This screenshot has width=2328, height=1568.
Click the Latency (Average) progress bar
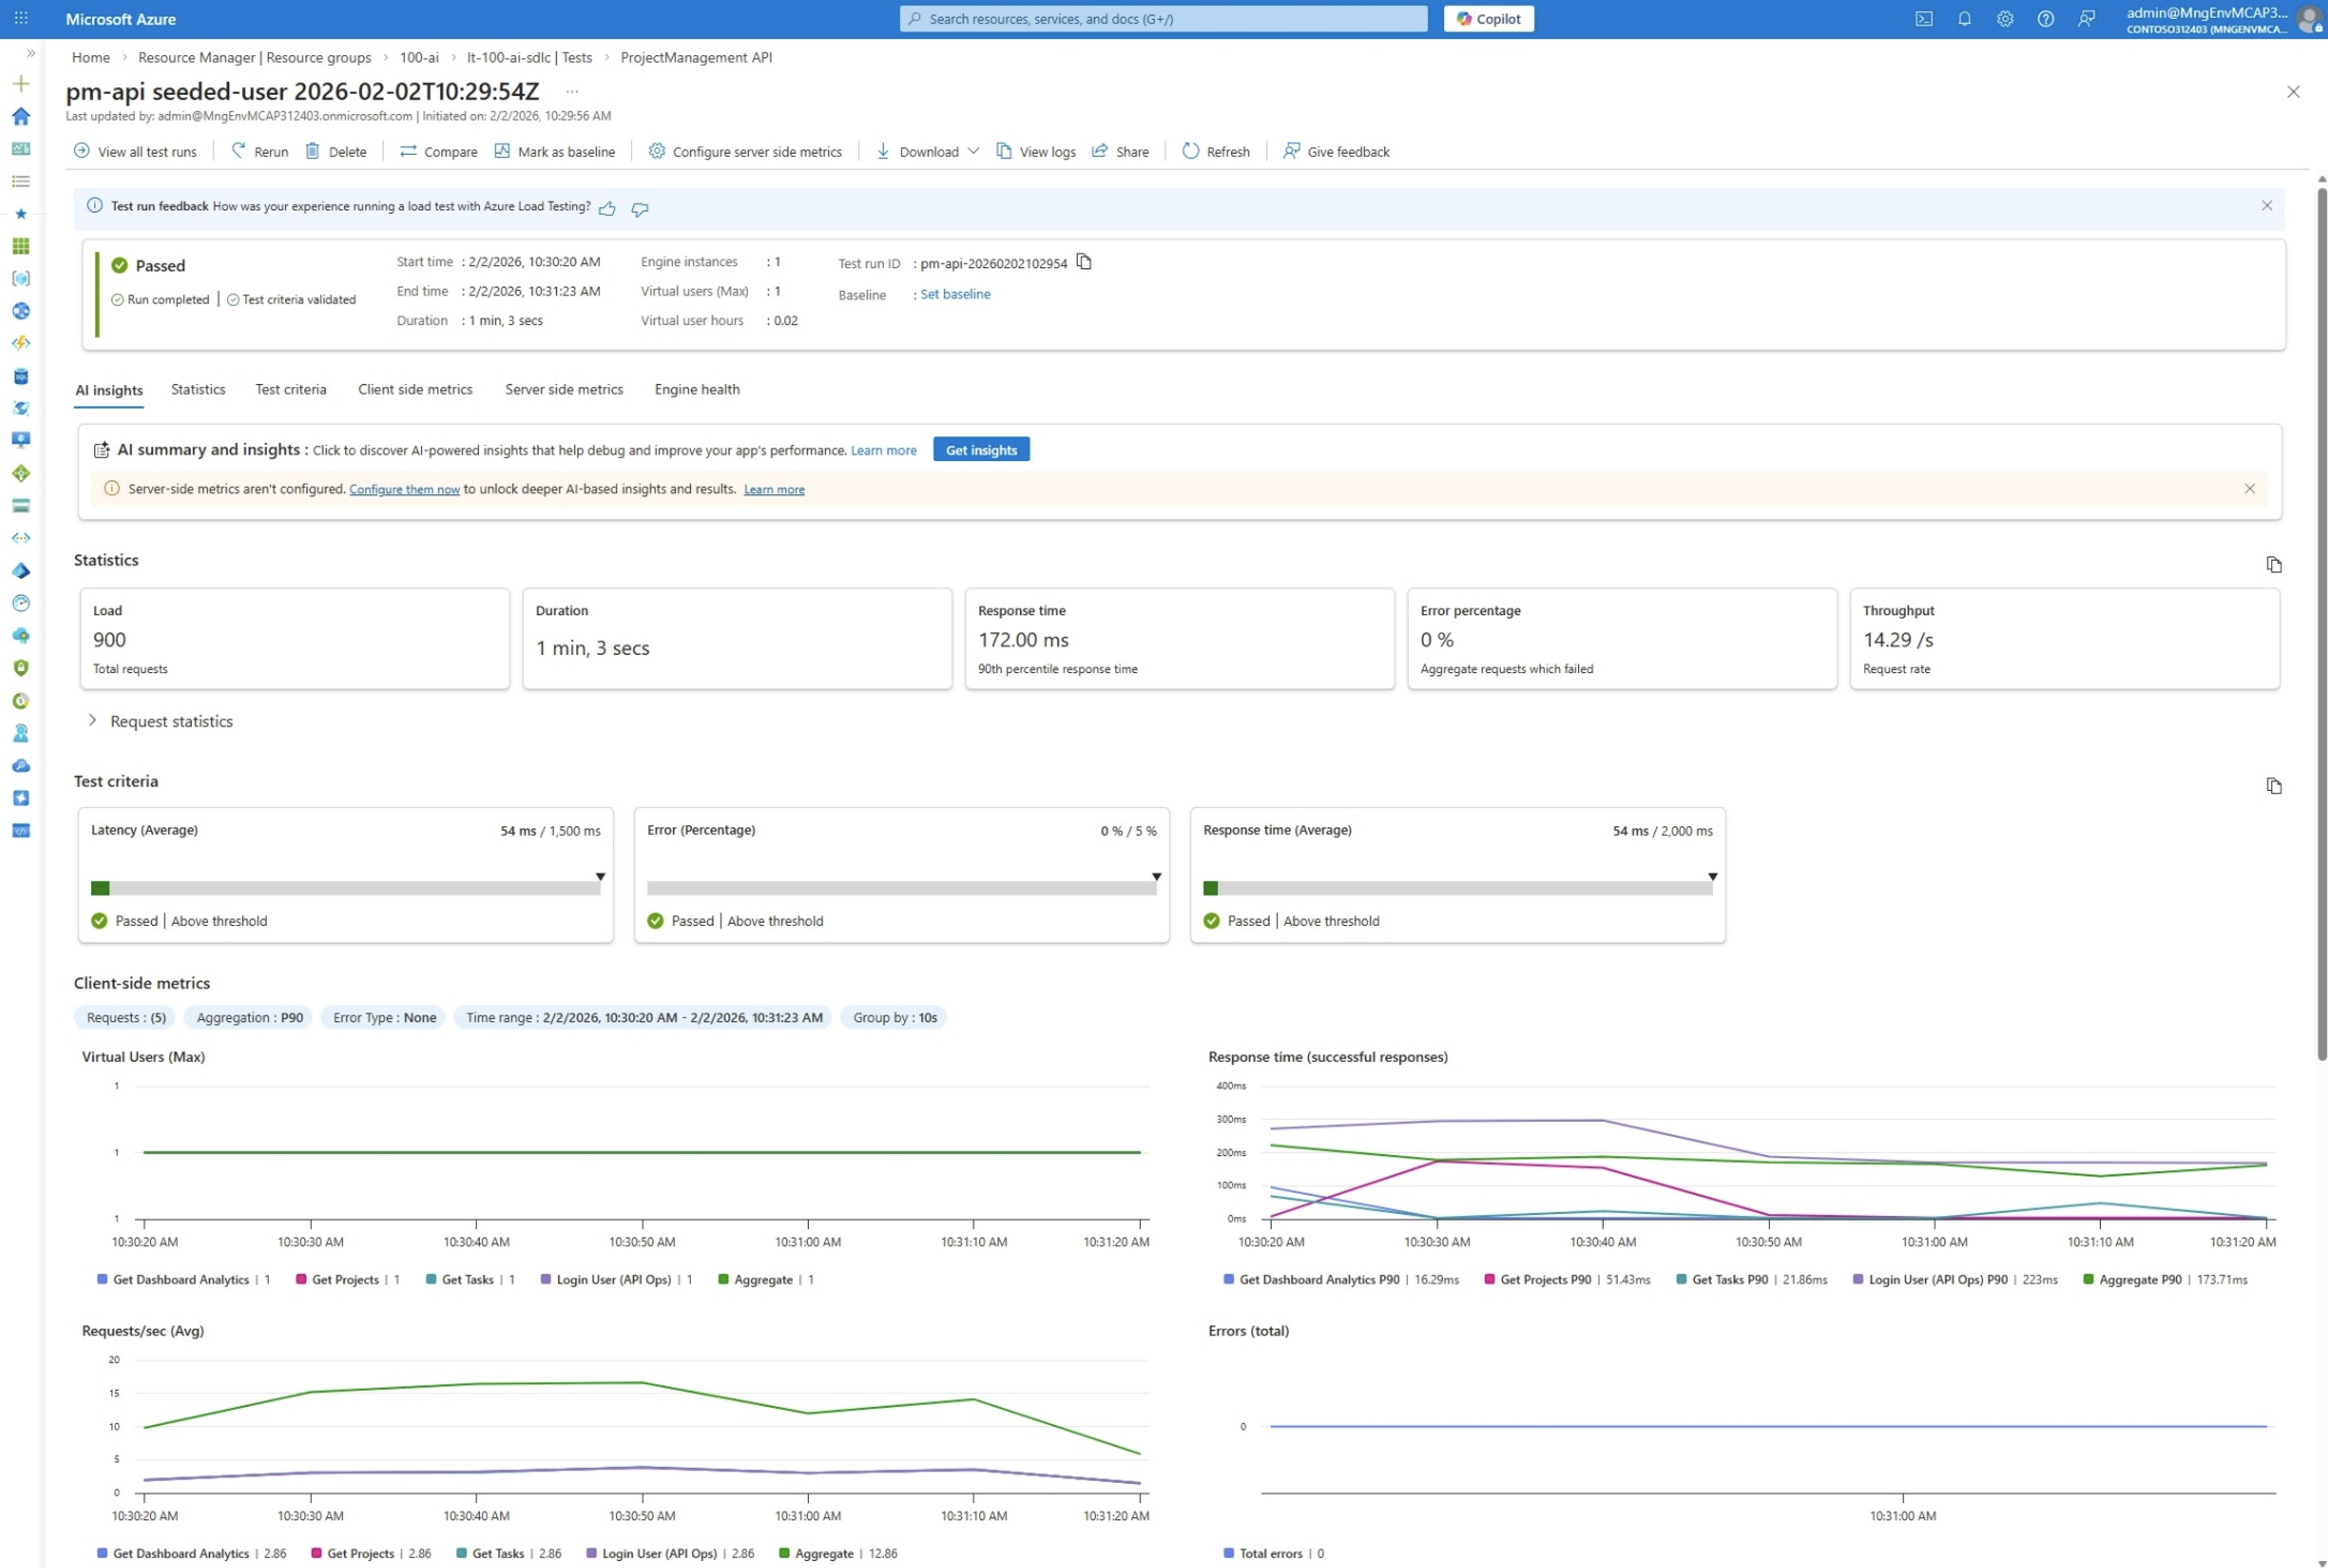345,888
